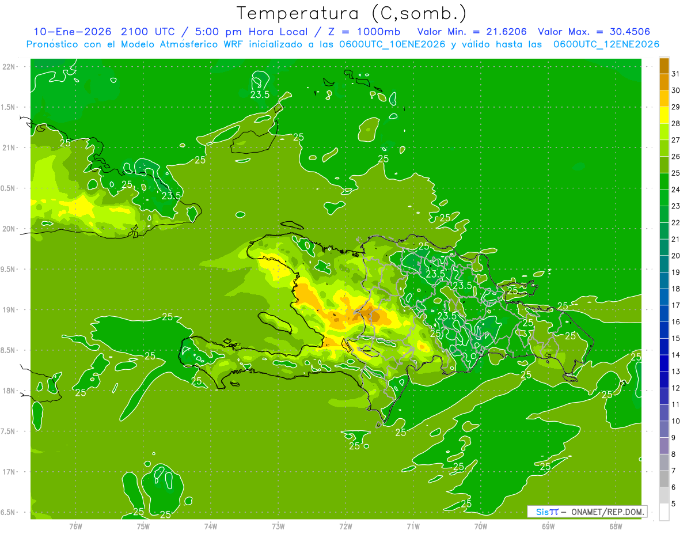Click the '20N' latitude axis label
The width and height of the screenshot is (691, 534).
coord(9,229)
